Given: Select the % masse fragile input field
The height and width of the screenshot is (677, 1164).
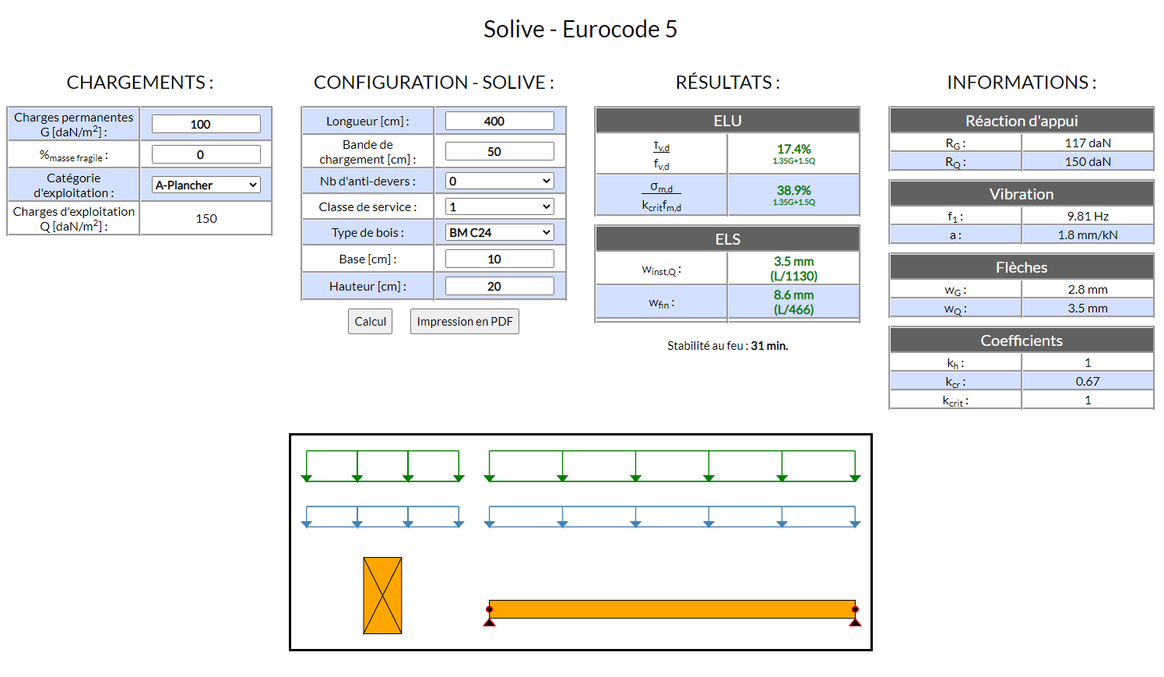Looking at the screenshot, I should (x=206, y=155).
